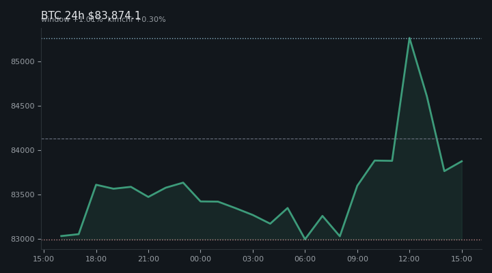Click the 00:00 x-axis label
Image resolution: width=492 pixels, height=273 pixels.
pyautogui.click(x=200, y=259)
